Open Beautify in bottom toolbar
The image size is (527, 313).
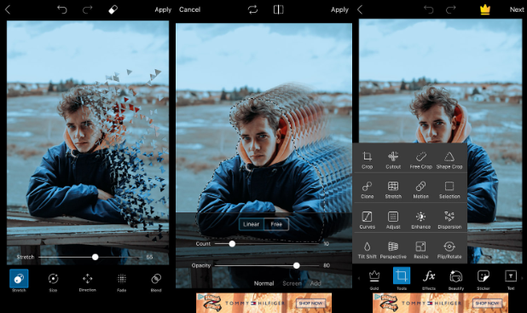click(x=455, y=280)
